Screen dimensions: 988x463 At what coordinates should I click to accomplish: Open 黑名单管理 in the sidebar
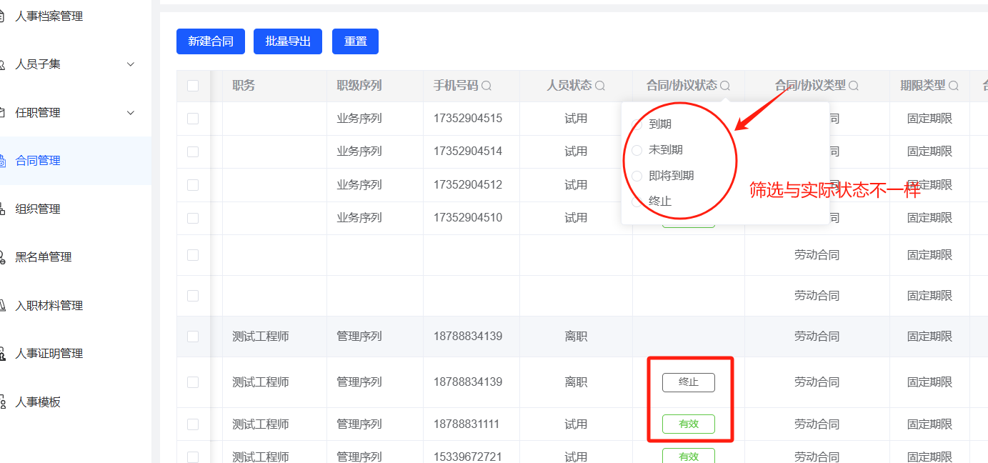(44, 257)
